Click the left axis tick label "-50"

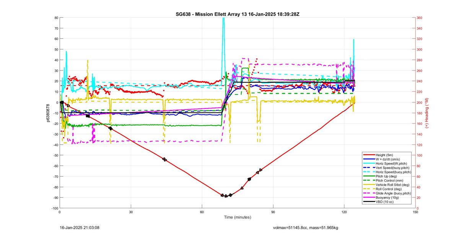pos(55,155)
